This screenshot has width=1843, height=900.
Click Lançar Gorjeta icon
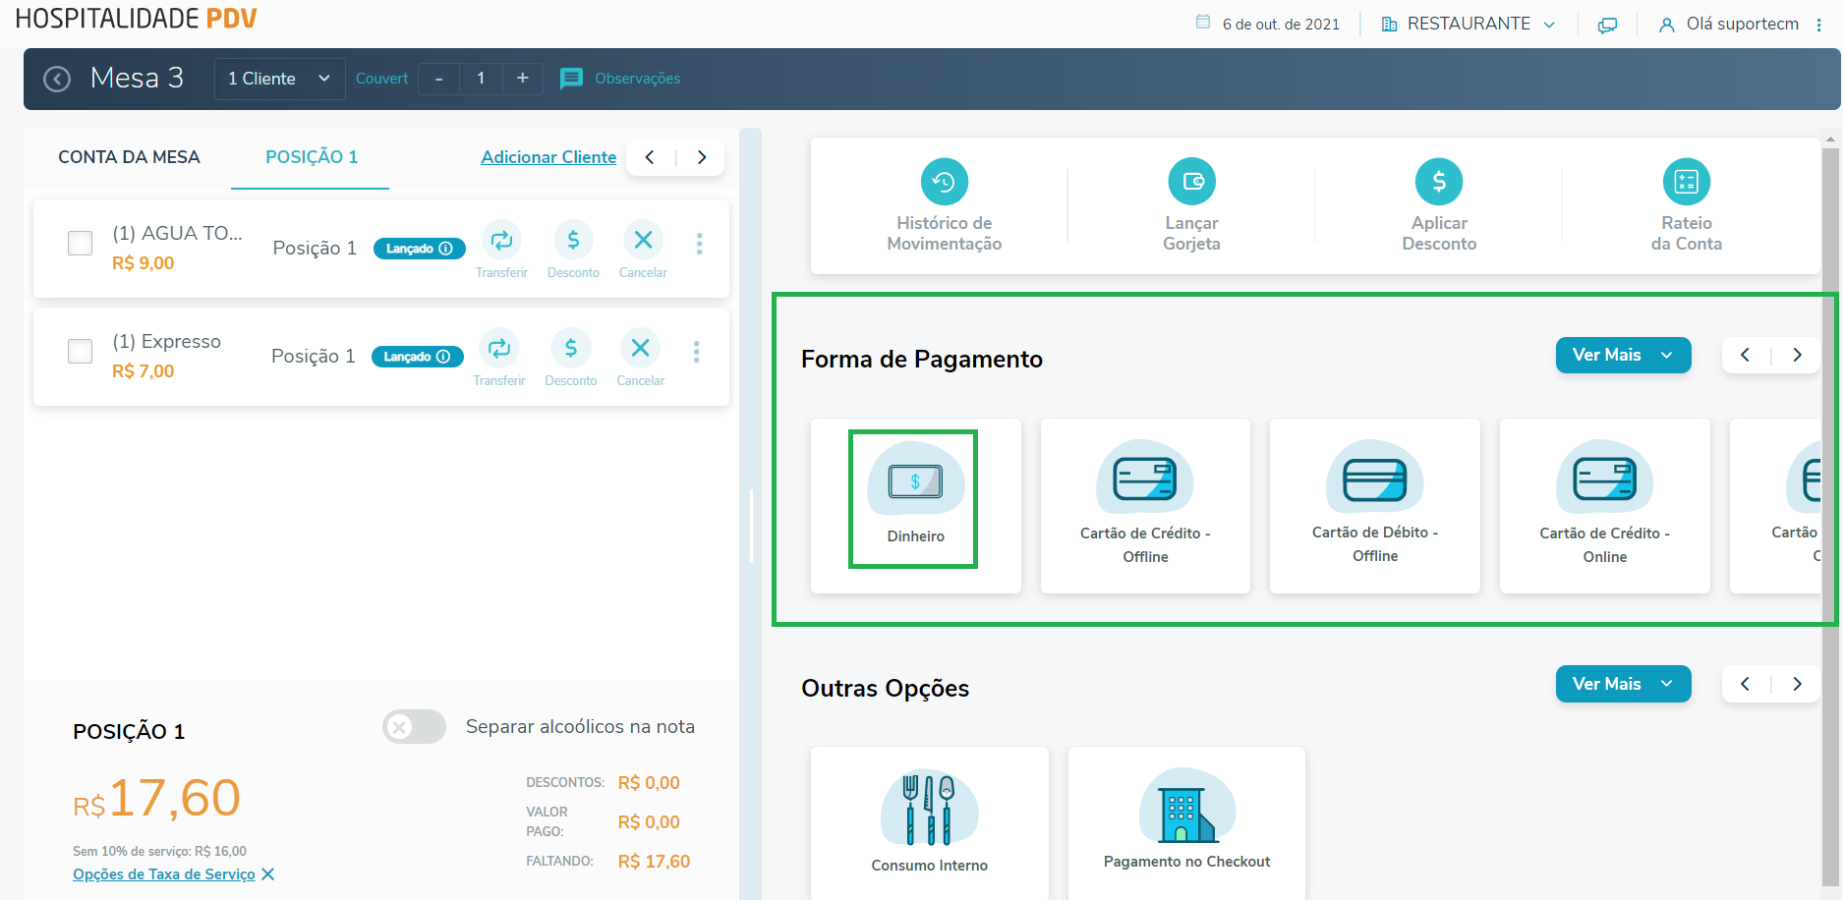pyautogui.click(x=1191, y=182)
